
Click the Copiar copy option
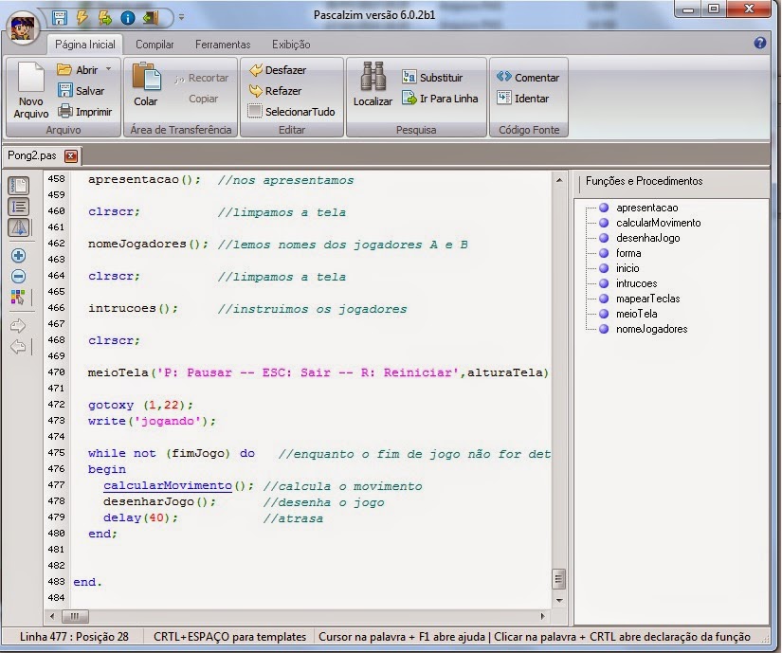[203, 99]
